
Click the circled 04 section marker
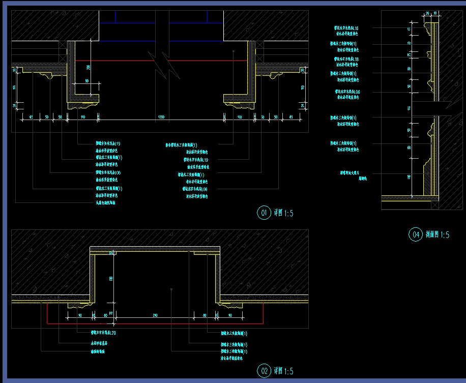pyautogui.click(x=416, y=234)
